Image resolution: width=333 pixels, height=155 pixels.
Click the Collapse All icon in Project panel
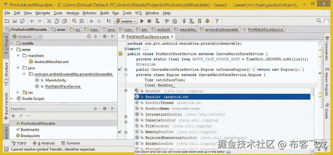tap(95, 37)
